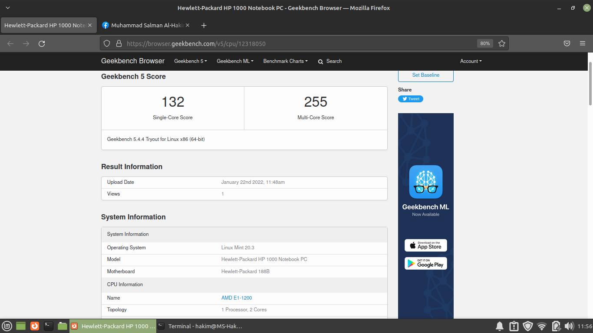
Task: Click the 'Hewlett-Packard 188B' motherboard value
Action: pos(245,271)
